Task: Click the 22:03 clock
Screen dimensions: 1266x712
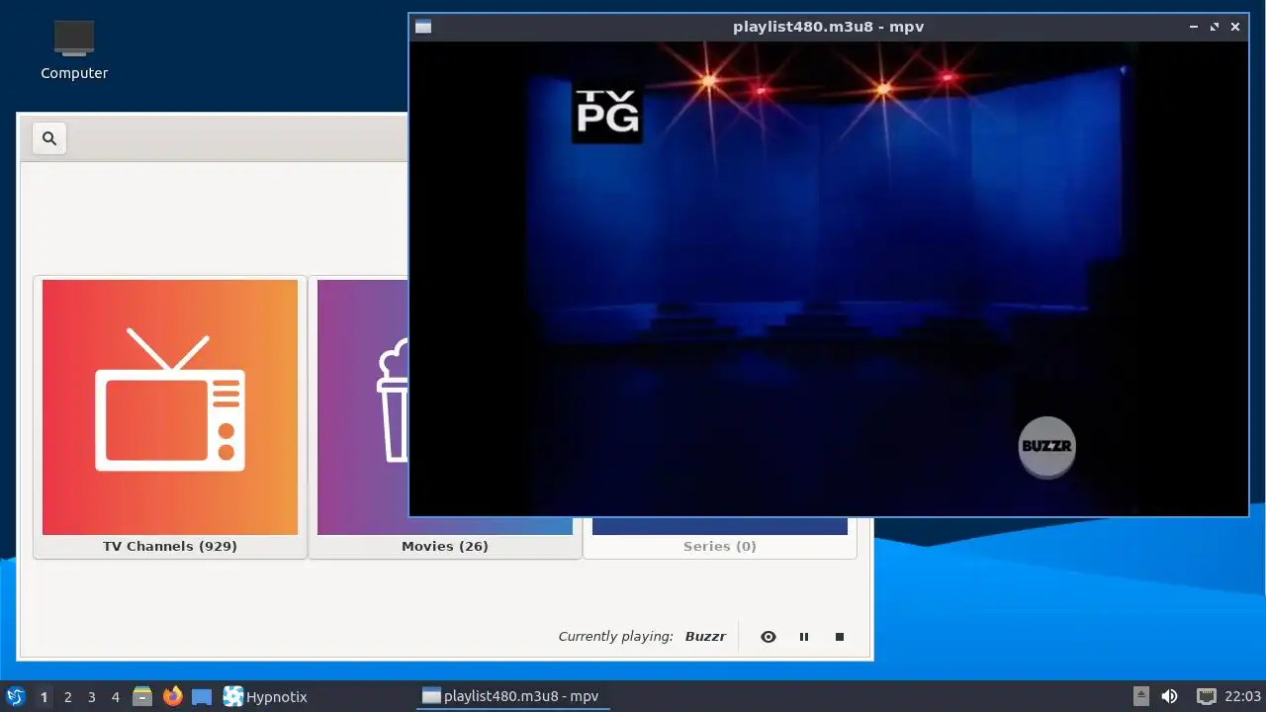Action: 1243,697
